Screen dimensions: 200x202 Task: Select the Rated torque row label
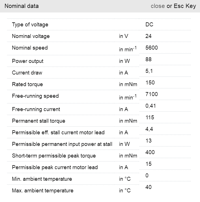(x=27, y=84)
